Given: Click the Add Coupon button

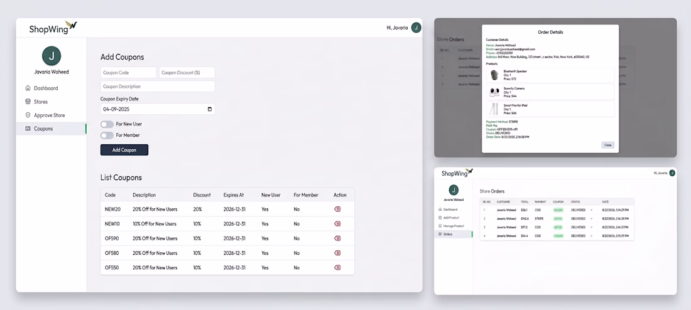Looking at the screenshot, I should pos(124,150).
